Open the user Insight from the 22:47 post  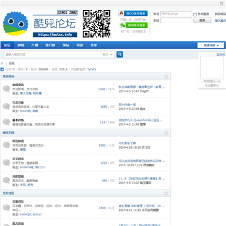click(x=144, y=91)
